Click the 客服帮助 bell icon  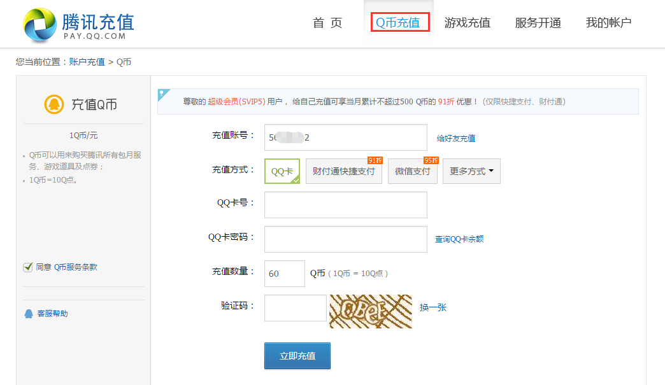tap(29, 314)
